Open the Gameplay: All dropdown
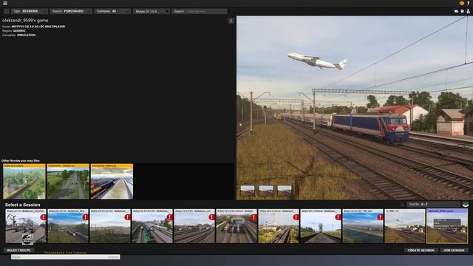 coord(113,12)
